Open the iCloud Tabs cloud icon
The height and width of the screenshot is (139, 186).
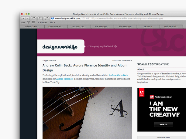pyautogui.click(x=34, y=18)
